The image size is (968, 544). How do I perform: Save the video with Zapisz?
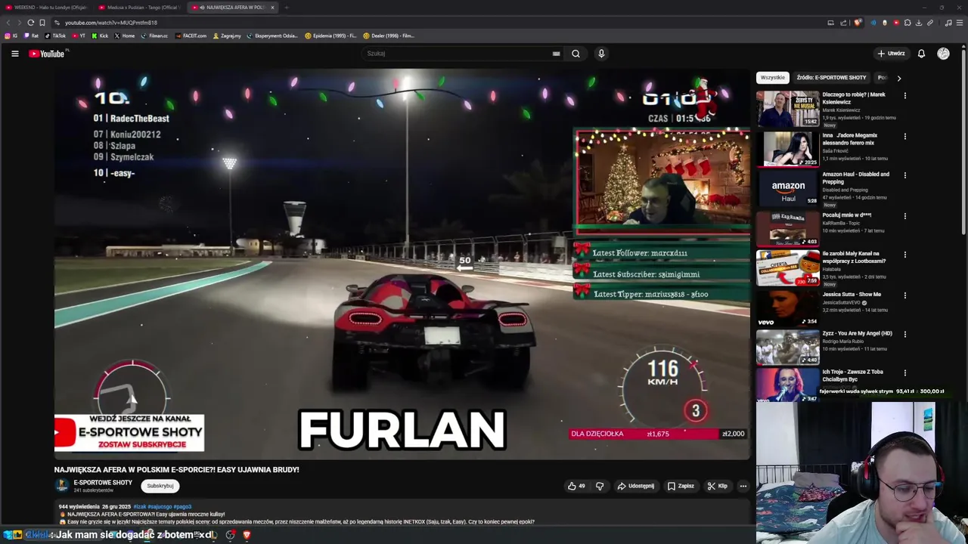[x=680, y=486]
